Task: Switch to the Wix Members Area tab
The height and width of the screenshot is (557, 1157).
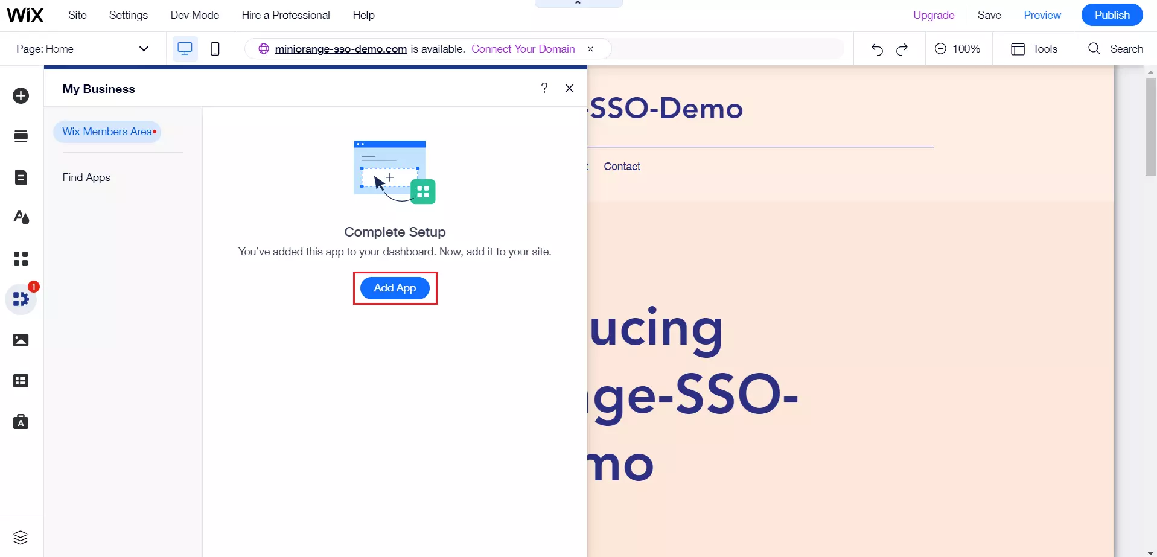Action: pos(107,132)
